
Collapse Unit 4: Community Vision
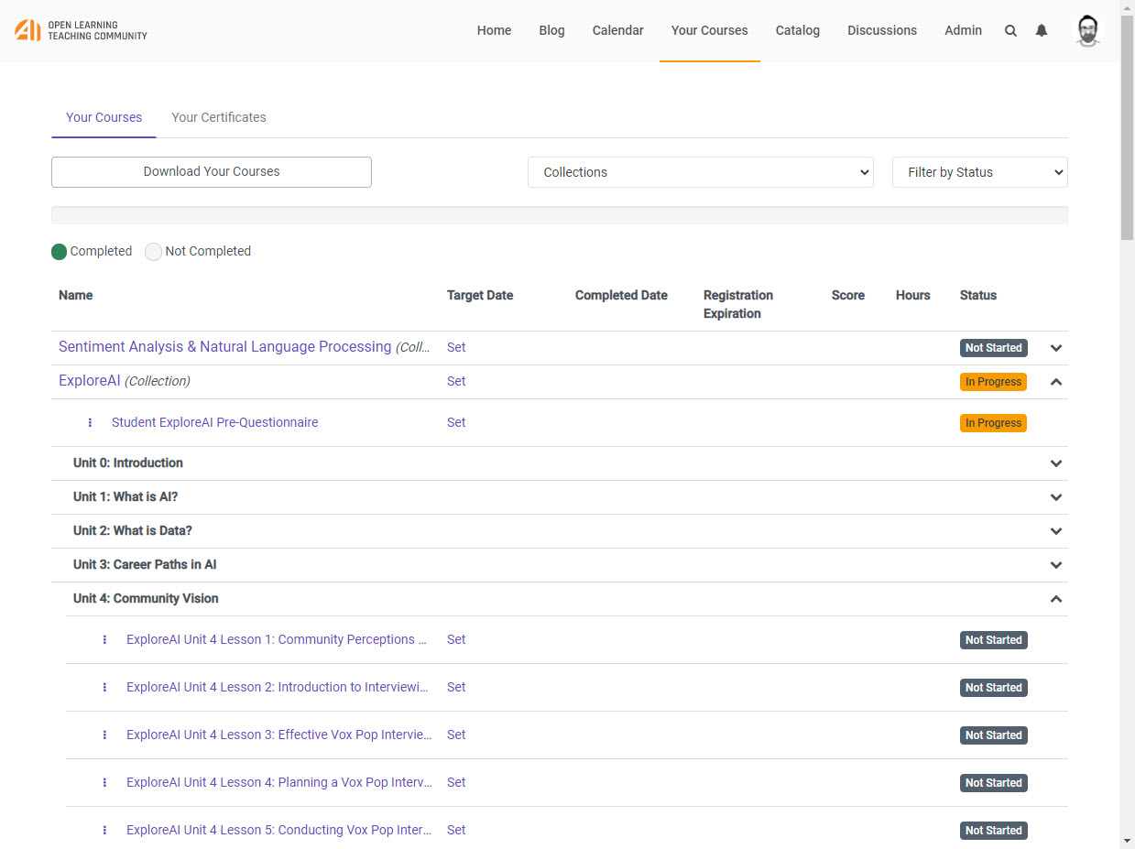coord(1056,599)
